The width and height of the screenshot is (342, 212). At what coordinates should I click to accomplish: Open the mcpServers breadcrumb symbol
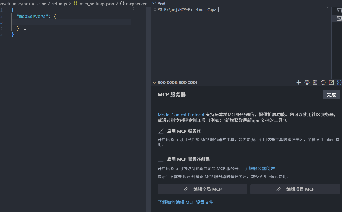pos(137,4)
